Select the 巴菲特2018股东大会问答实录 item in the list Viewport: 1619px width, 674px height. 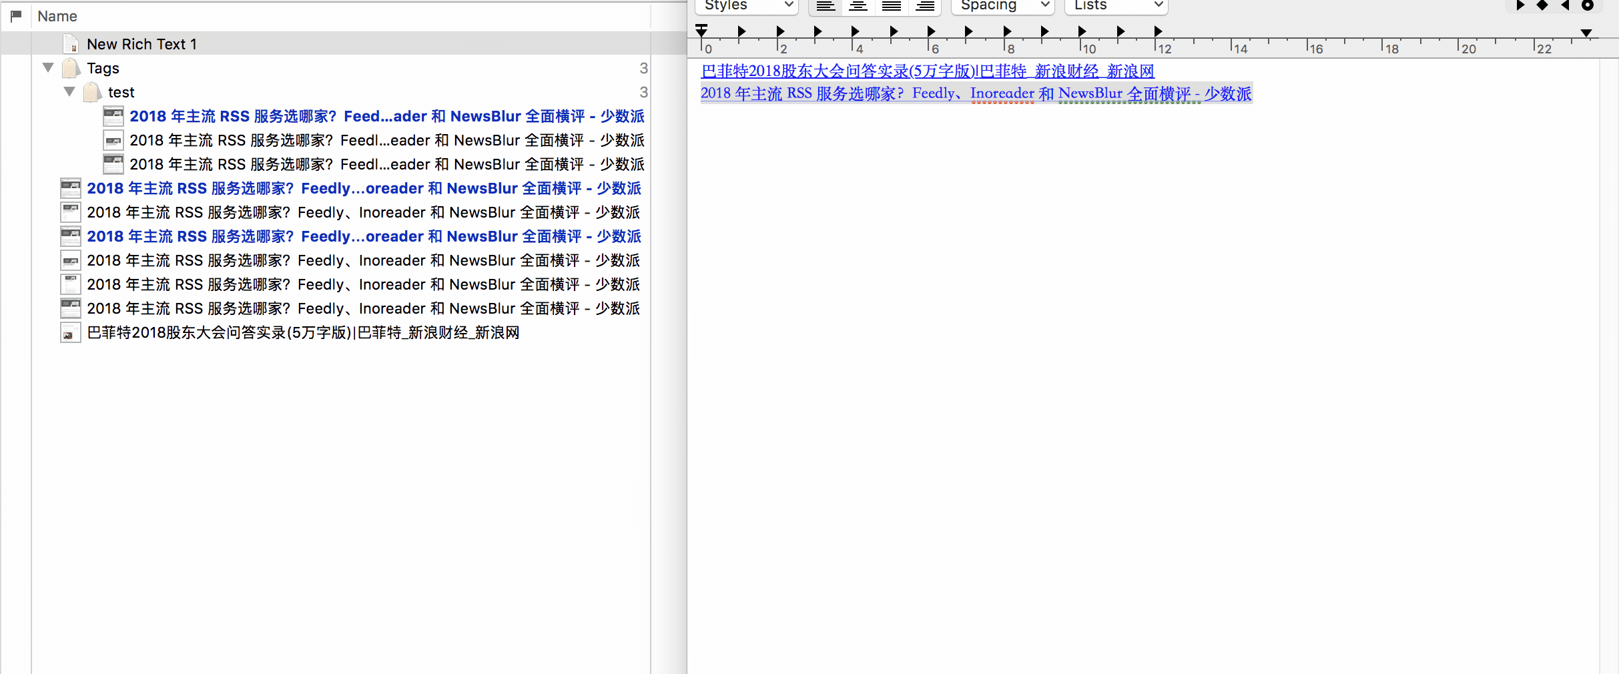click(303, 332)
